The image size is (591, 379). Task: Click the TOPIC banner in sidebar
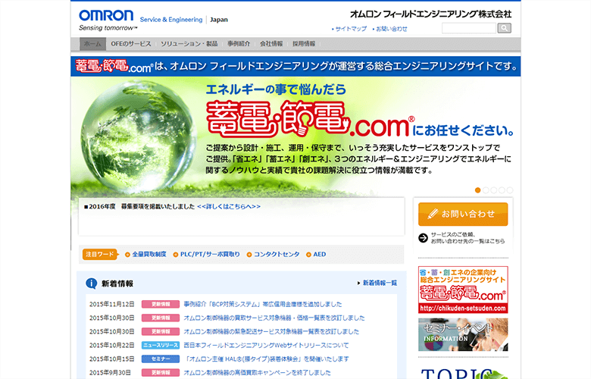tap(463, 373)
